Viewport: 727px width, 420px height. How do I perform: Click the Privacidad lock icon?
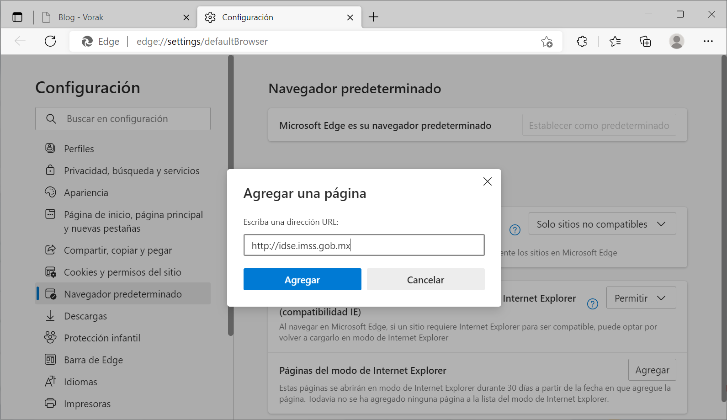(50, 170)
